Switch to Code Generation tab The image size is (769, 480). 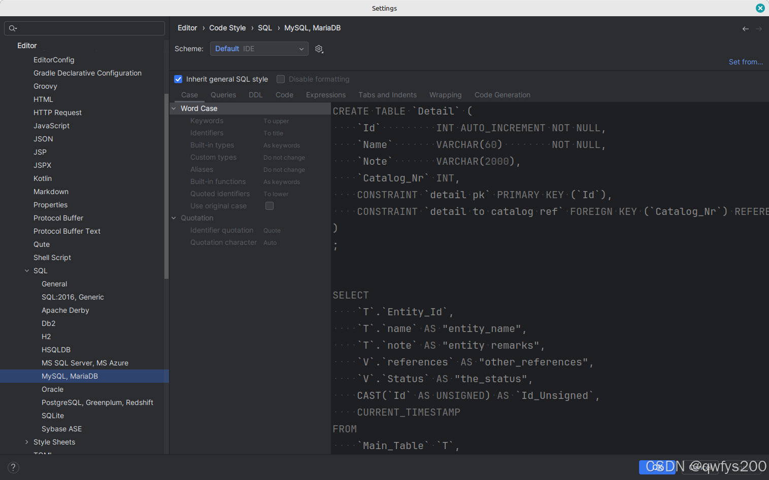click(503, 95)
